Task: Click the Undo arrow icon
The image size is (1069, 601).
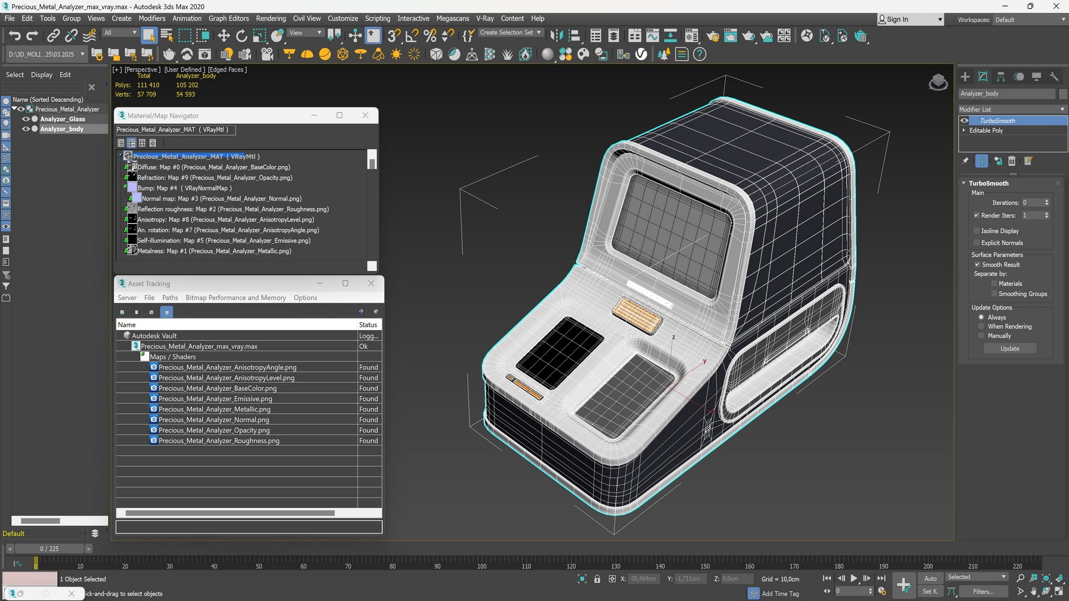Action: click(14, 36)
